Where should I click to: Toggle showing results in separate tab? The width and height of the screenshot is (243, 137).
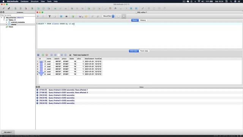(x=118, y=16)
